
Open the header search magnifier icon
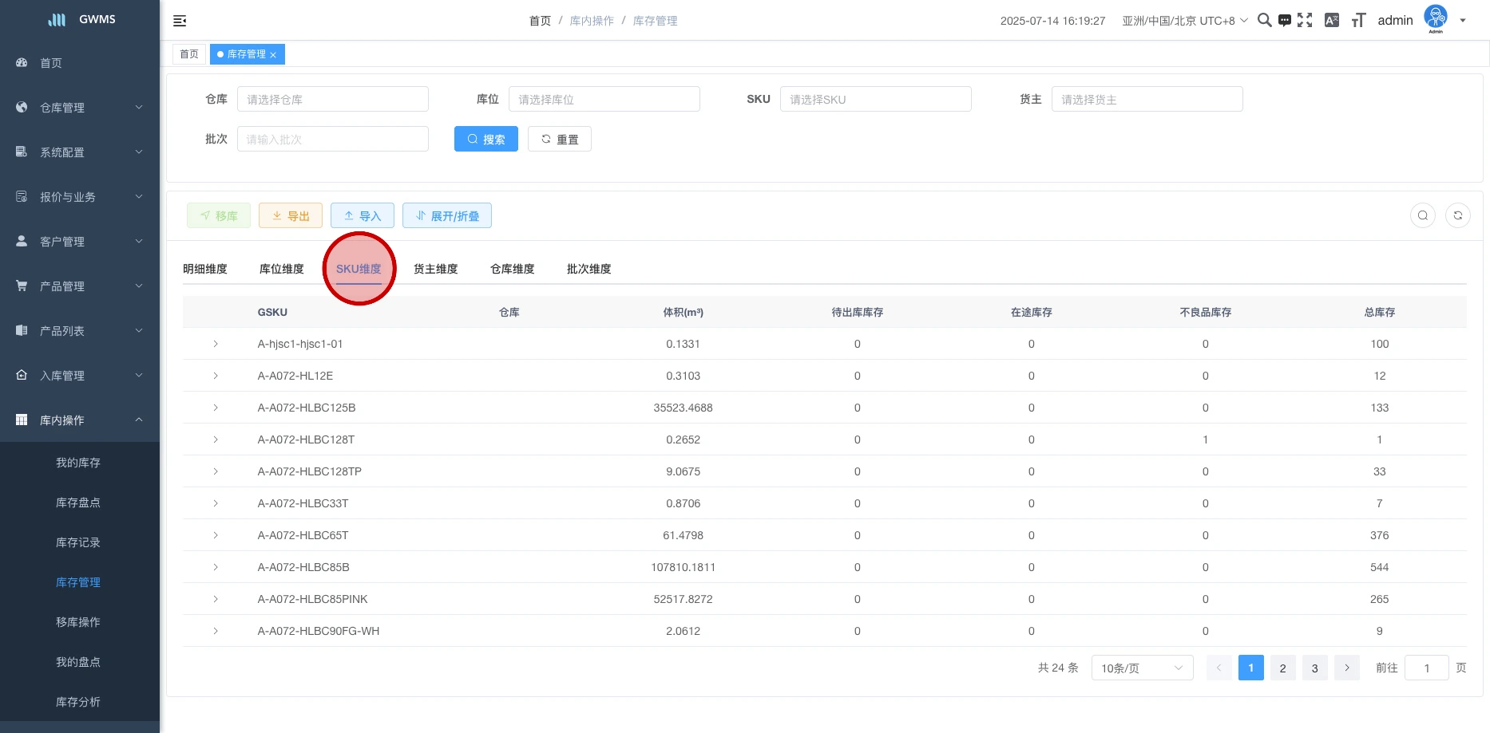click(x=1264, y=21)
